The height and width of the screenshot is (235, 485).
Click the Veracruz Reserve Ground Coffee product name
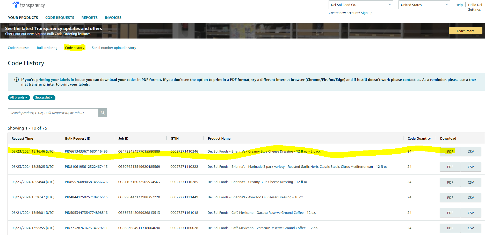tap(263, 228)
